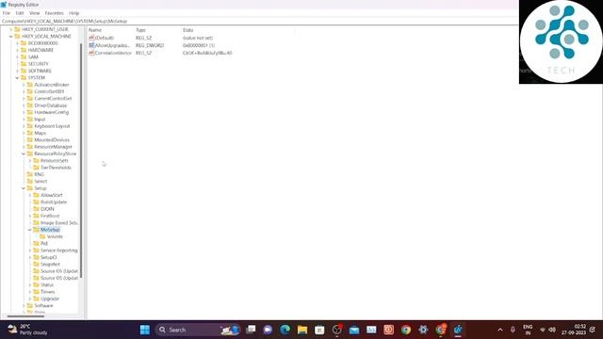Click the Registry Editor taskbar icon

[x=458, y=330]
